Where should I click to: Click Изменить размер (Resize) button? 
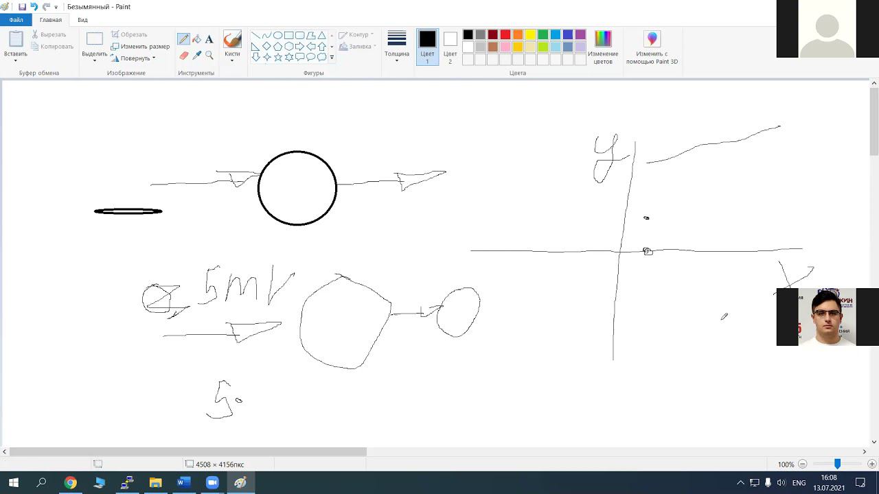tap(140, 47)
